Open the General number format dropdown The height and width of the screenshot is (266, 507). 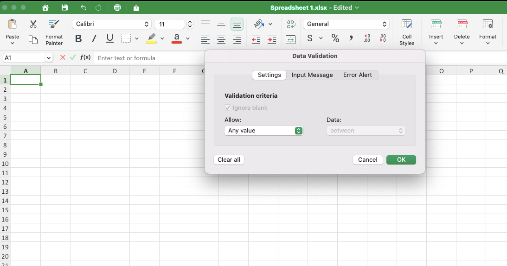pyautogui.click(x=346, y=24)
